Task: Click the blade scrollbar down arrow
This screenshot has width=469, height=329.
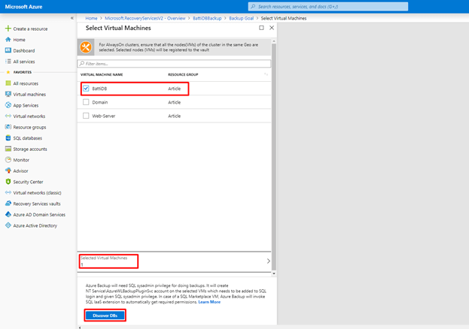Action: 274,273
